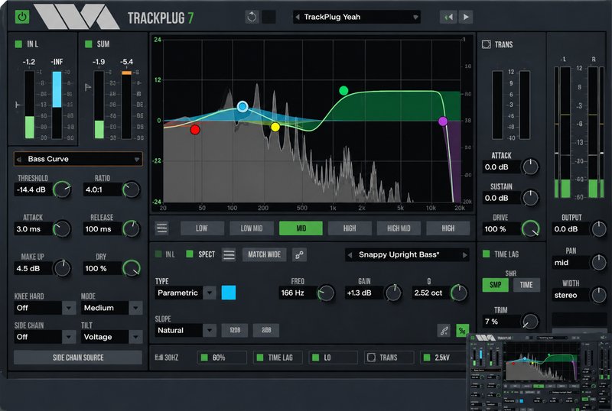Click the miniature plugin thumbnail in corner
This screenshot has height=411, width=612.
tap(539, 372)
